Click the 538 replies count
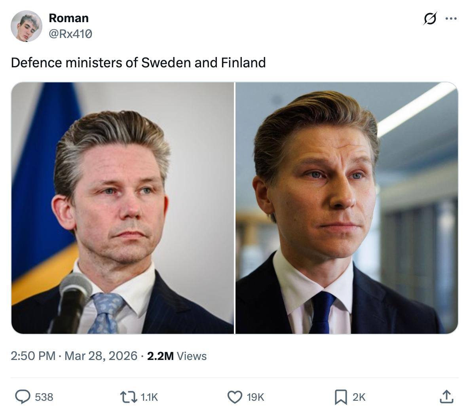Viewport: 471px width, 415px height. (x=44, y=397)
